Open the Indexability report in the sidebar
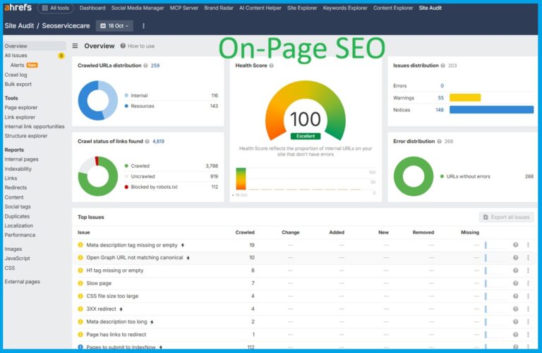 (18, 169)
